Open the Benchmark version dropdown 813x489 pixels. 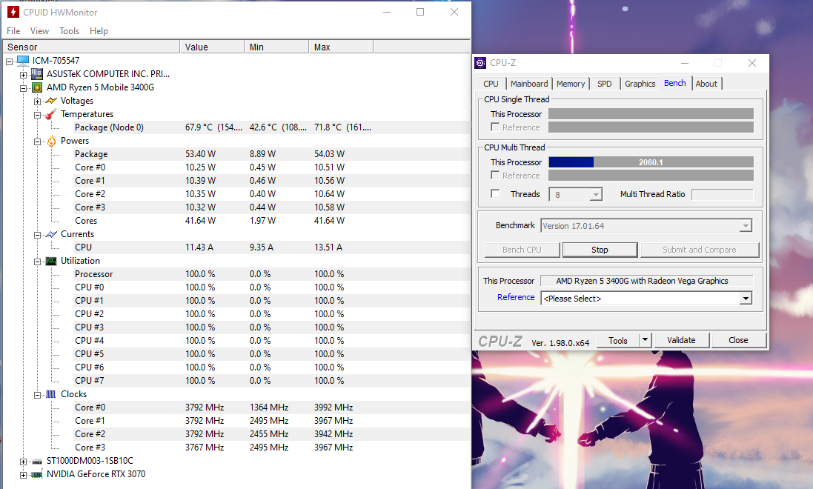[x=746, y=226]
